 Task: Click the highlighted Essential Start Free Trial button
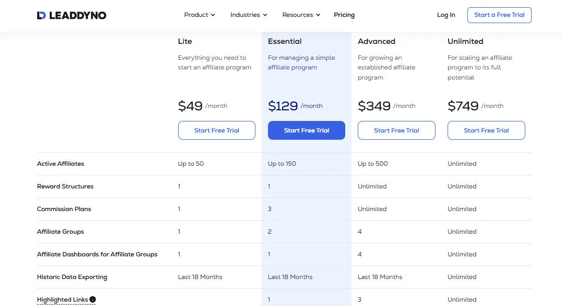306,130
